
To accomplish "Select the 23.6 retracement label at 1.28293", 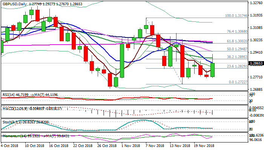I will 236,66.
